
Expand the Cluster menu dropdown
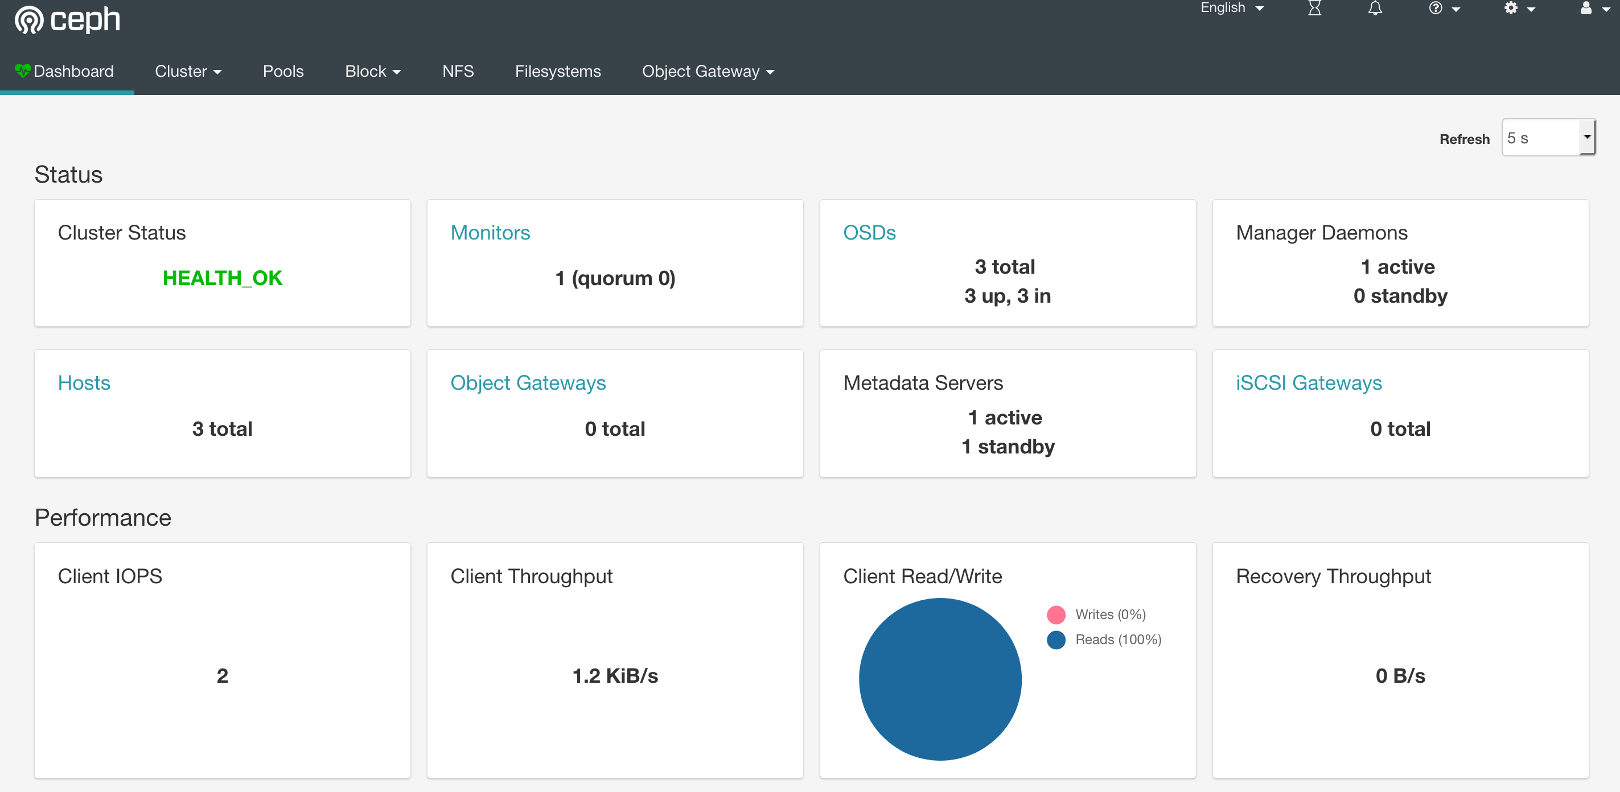[188, 72]
